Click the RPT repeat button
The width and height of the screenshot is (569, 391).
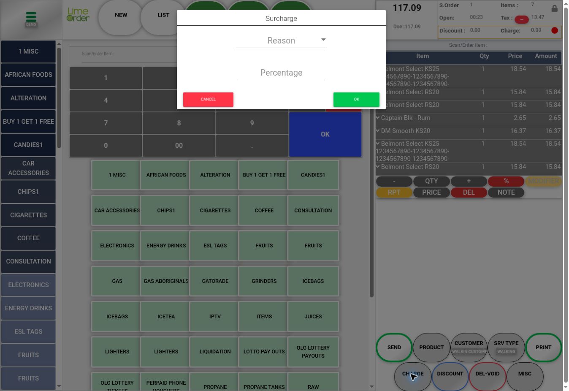pyautogui.click(x=394, y=193)
